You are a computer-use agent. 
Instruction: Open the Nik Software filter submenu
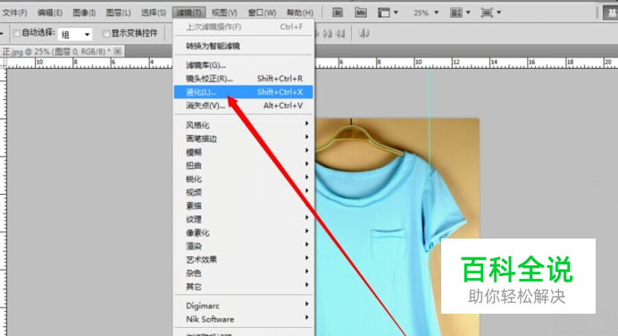click(x=243, y=319)
